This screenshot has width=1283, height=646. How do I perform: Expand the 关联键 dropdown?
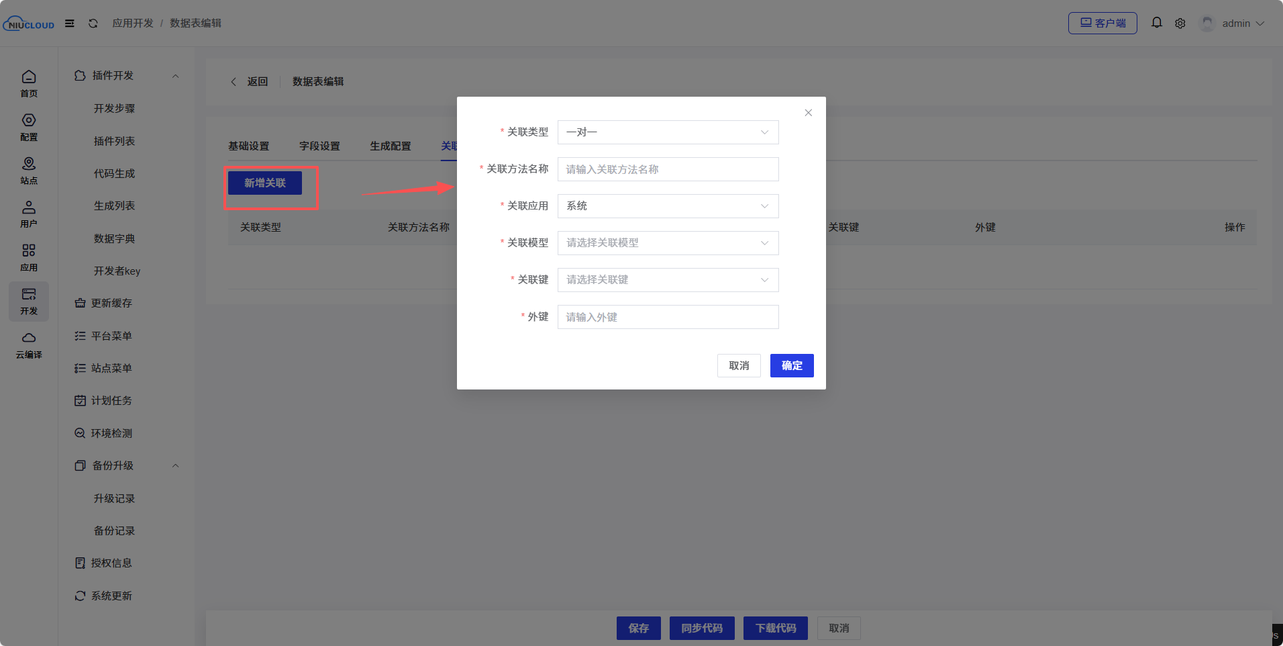(668, 280)
